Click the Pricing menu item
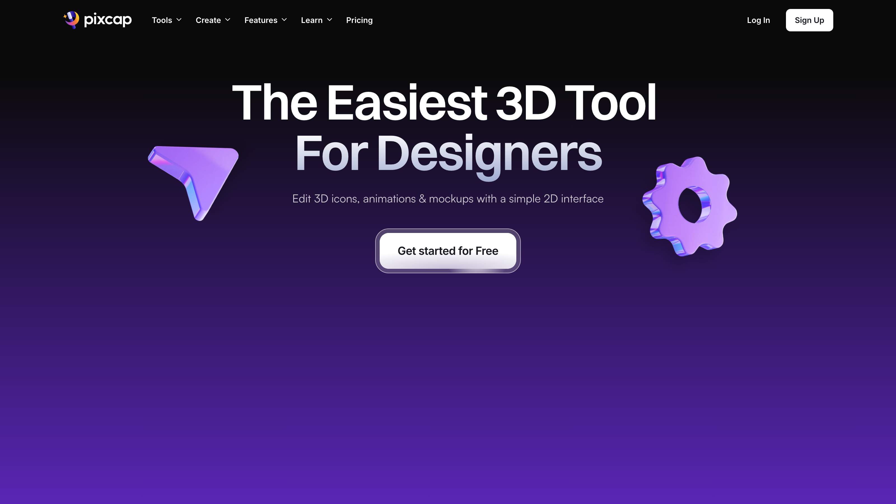The width and height of the screenshot is (896, 504). [x=359, y=20]
